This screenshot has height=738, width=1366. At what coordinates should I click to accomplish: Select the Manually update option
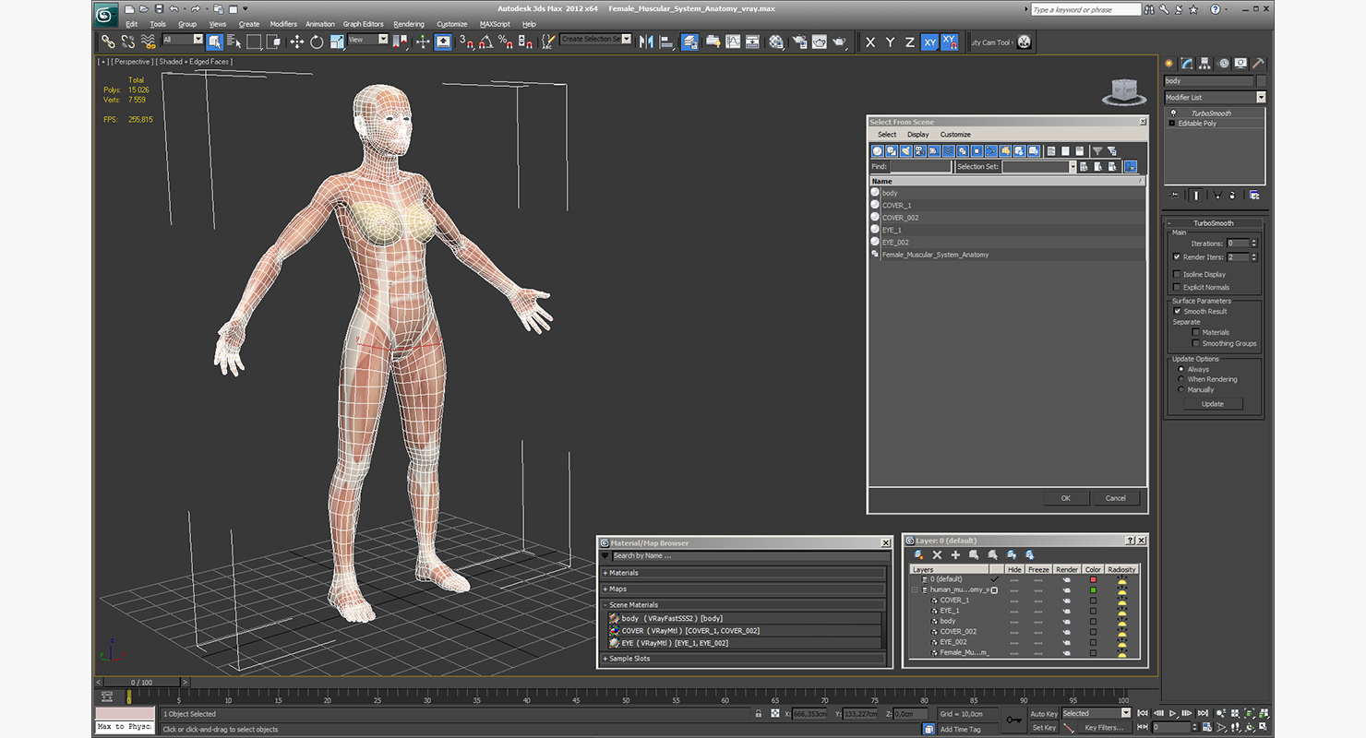pyautogui.click(x=1180, y=389)
